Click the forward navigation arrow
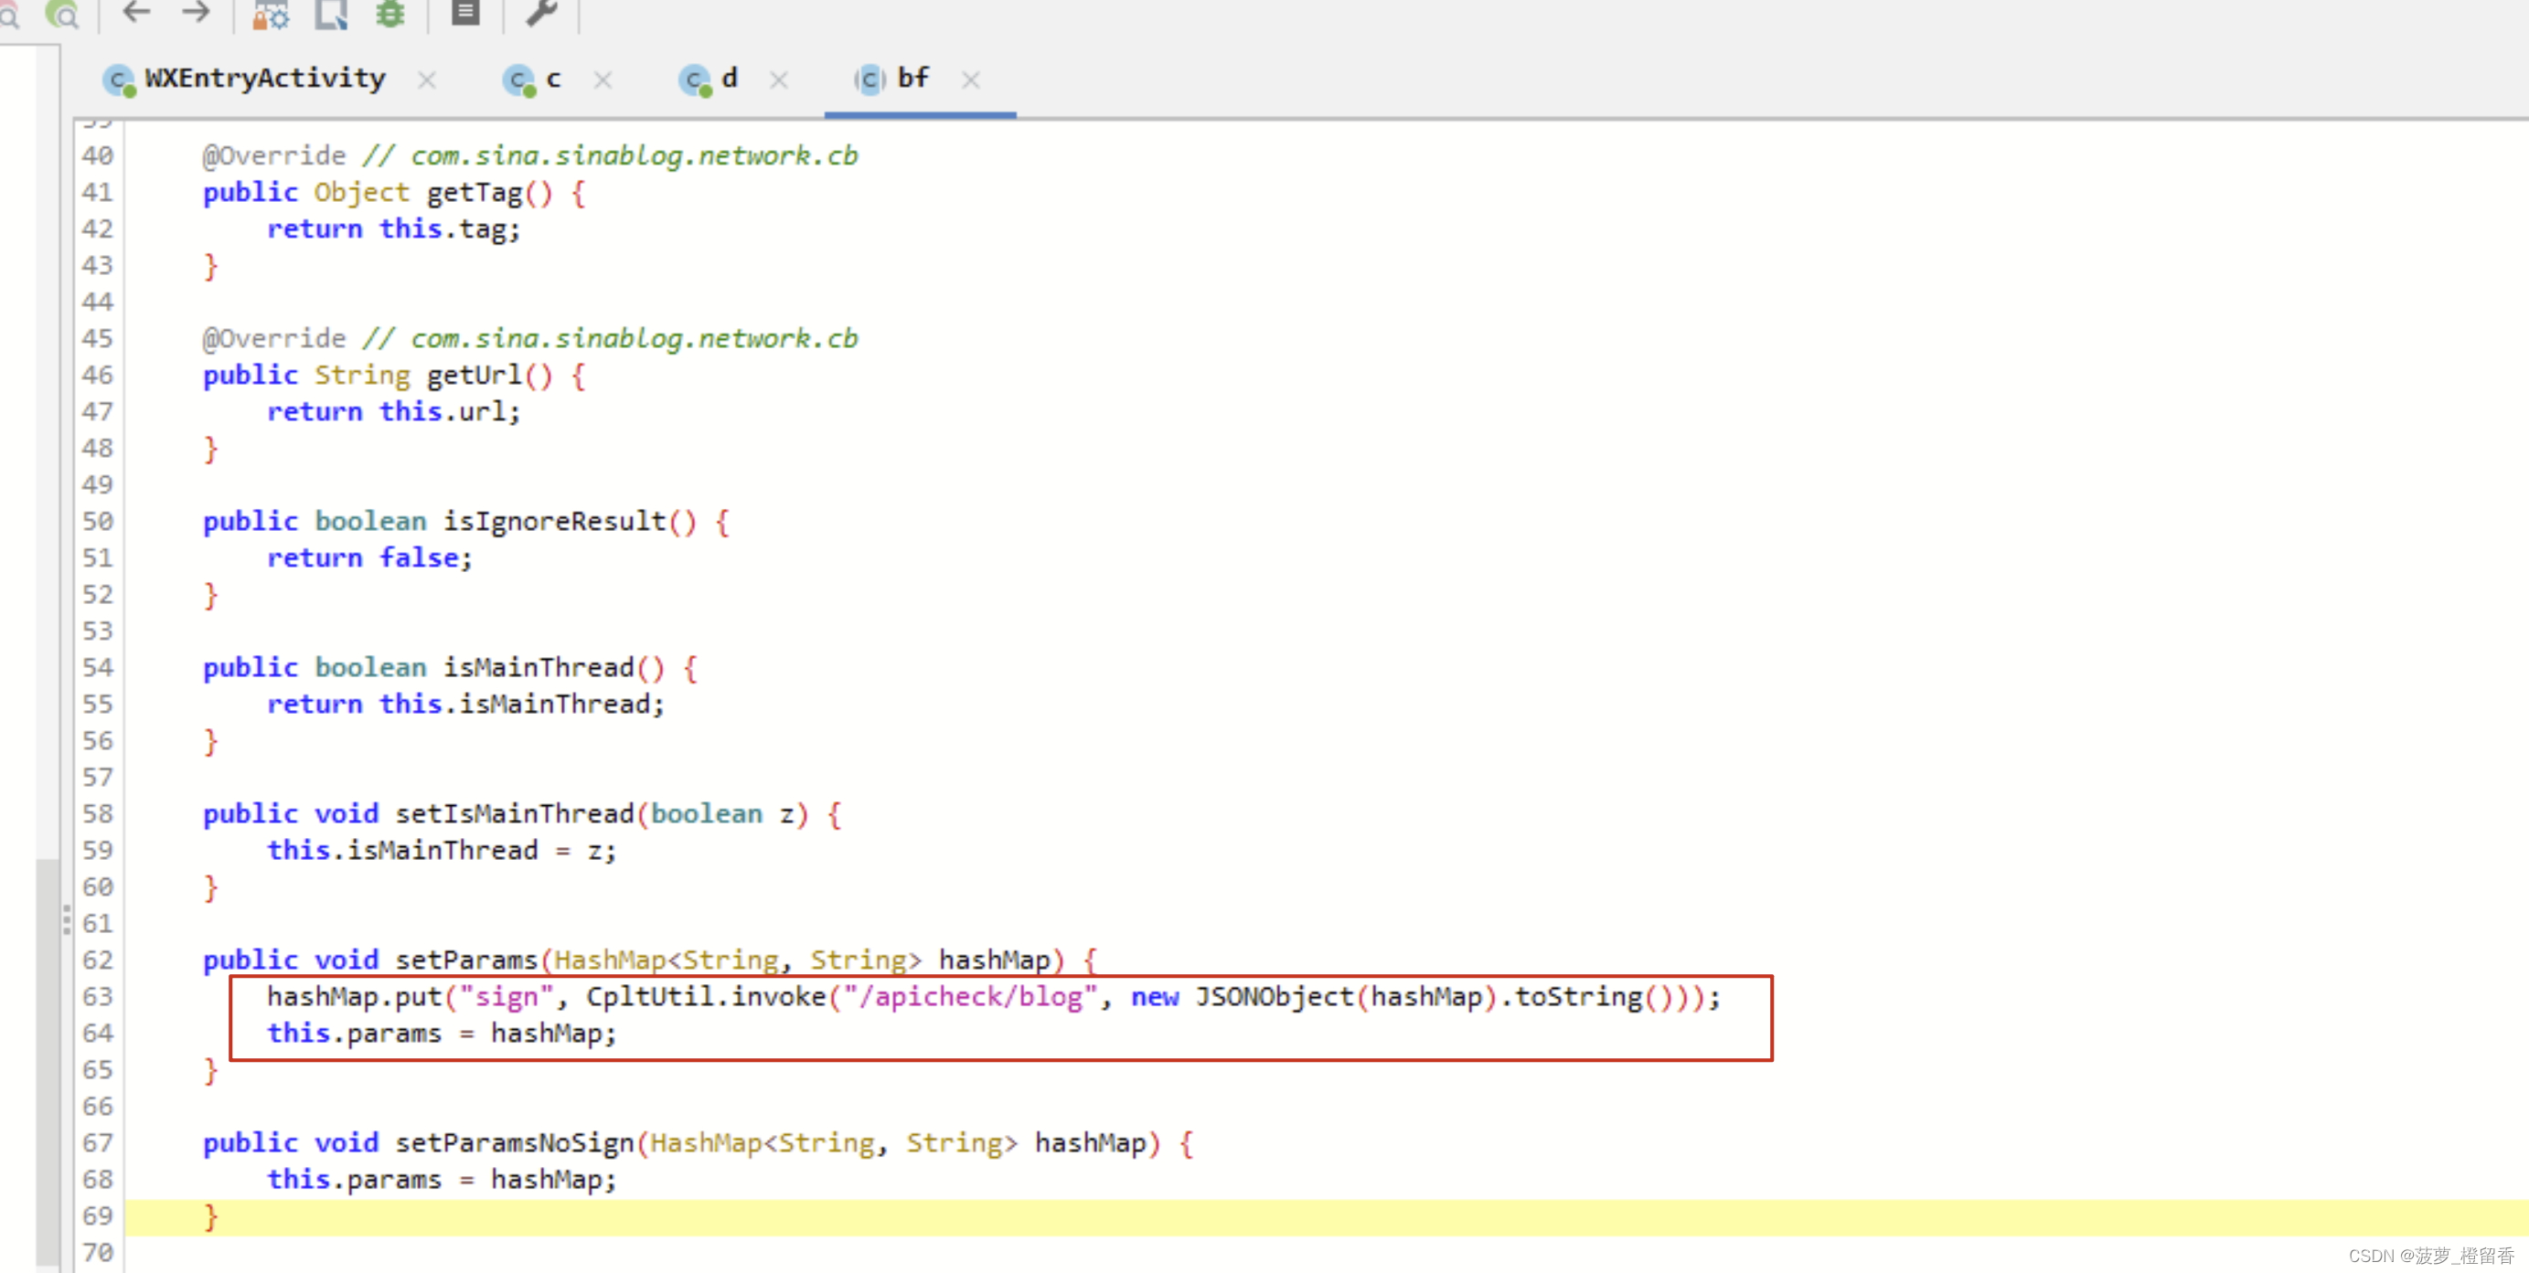The height and width of the screenshot is (1273, 2529). (197, 13)
